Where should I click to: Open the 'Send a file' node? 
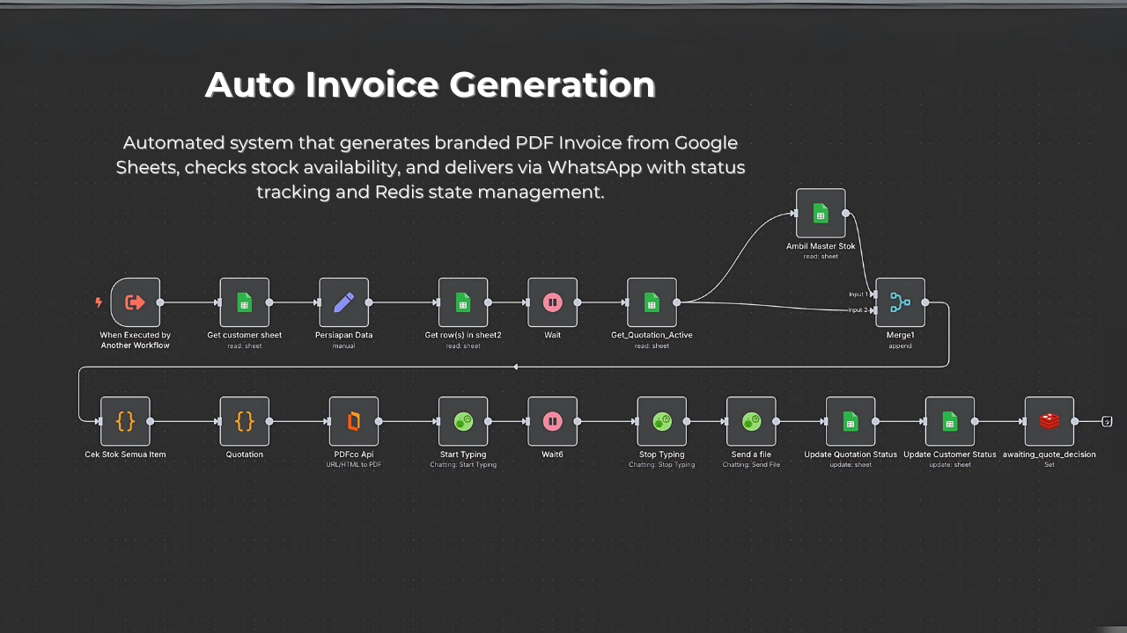click(x=751, y=421)
